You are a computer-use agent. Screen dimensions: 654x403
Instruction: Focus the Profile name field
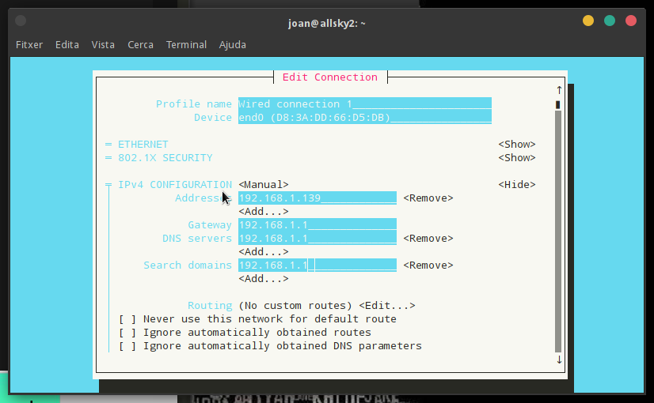click(x=365, y=104)
